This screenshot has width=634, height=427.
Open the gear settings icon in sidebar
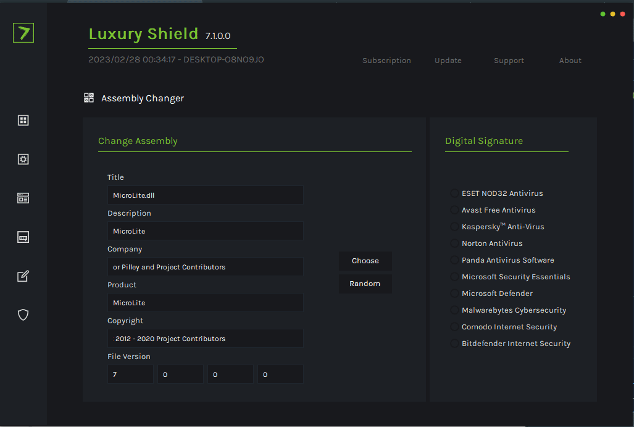click(x=23, y=159)
